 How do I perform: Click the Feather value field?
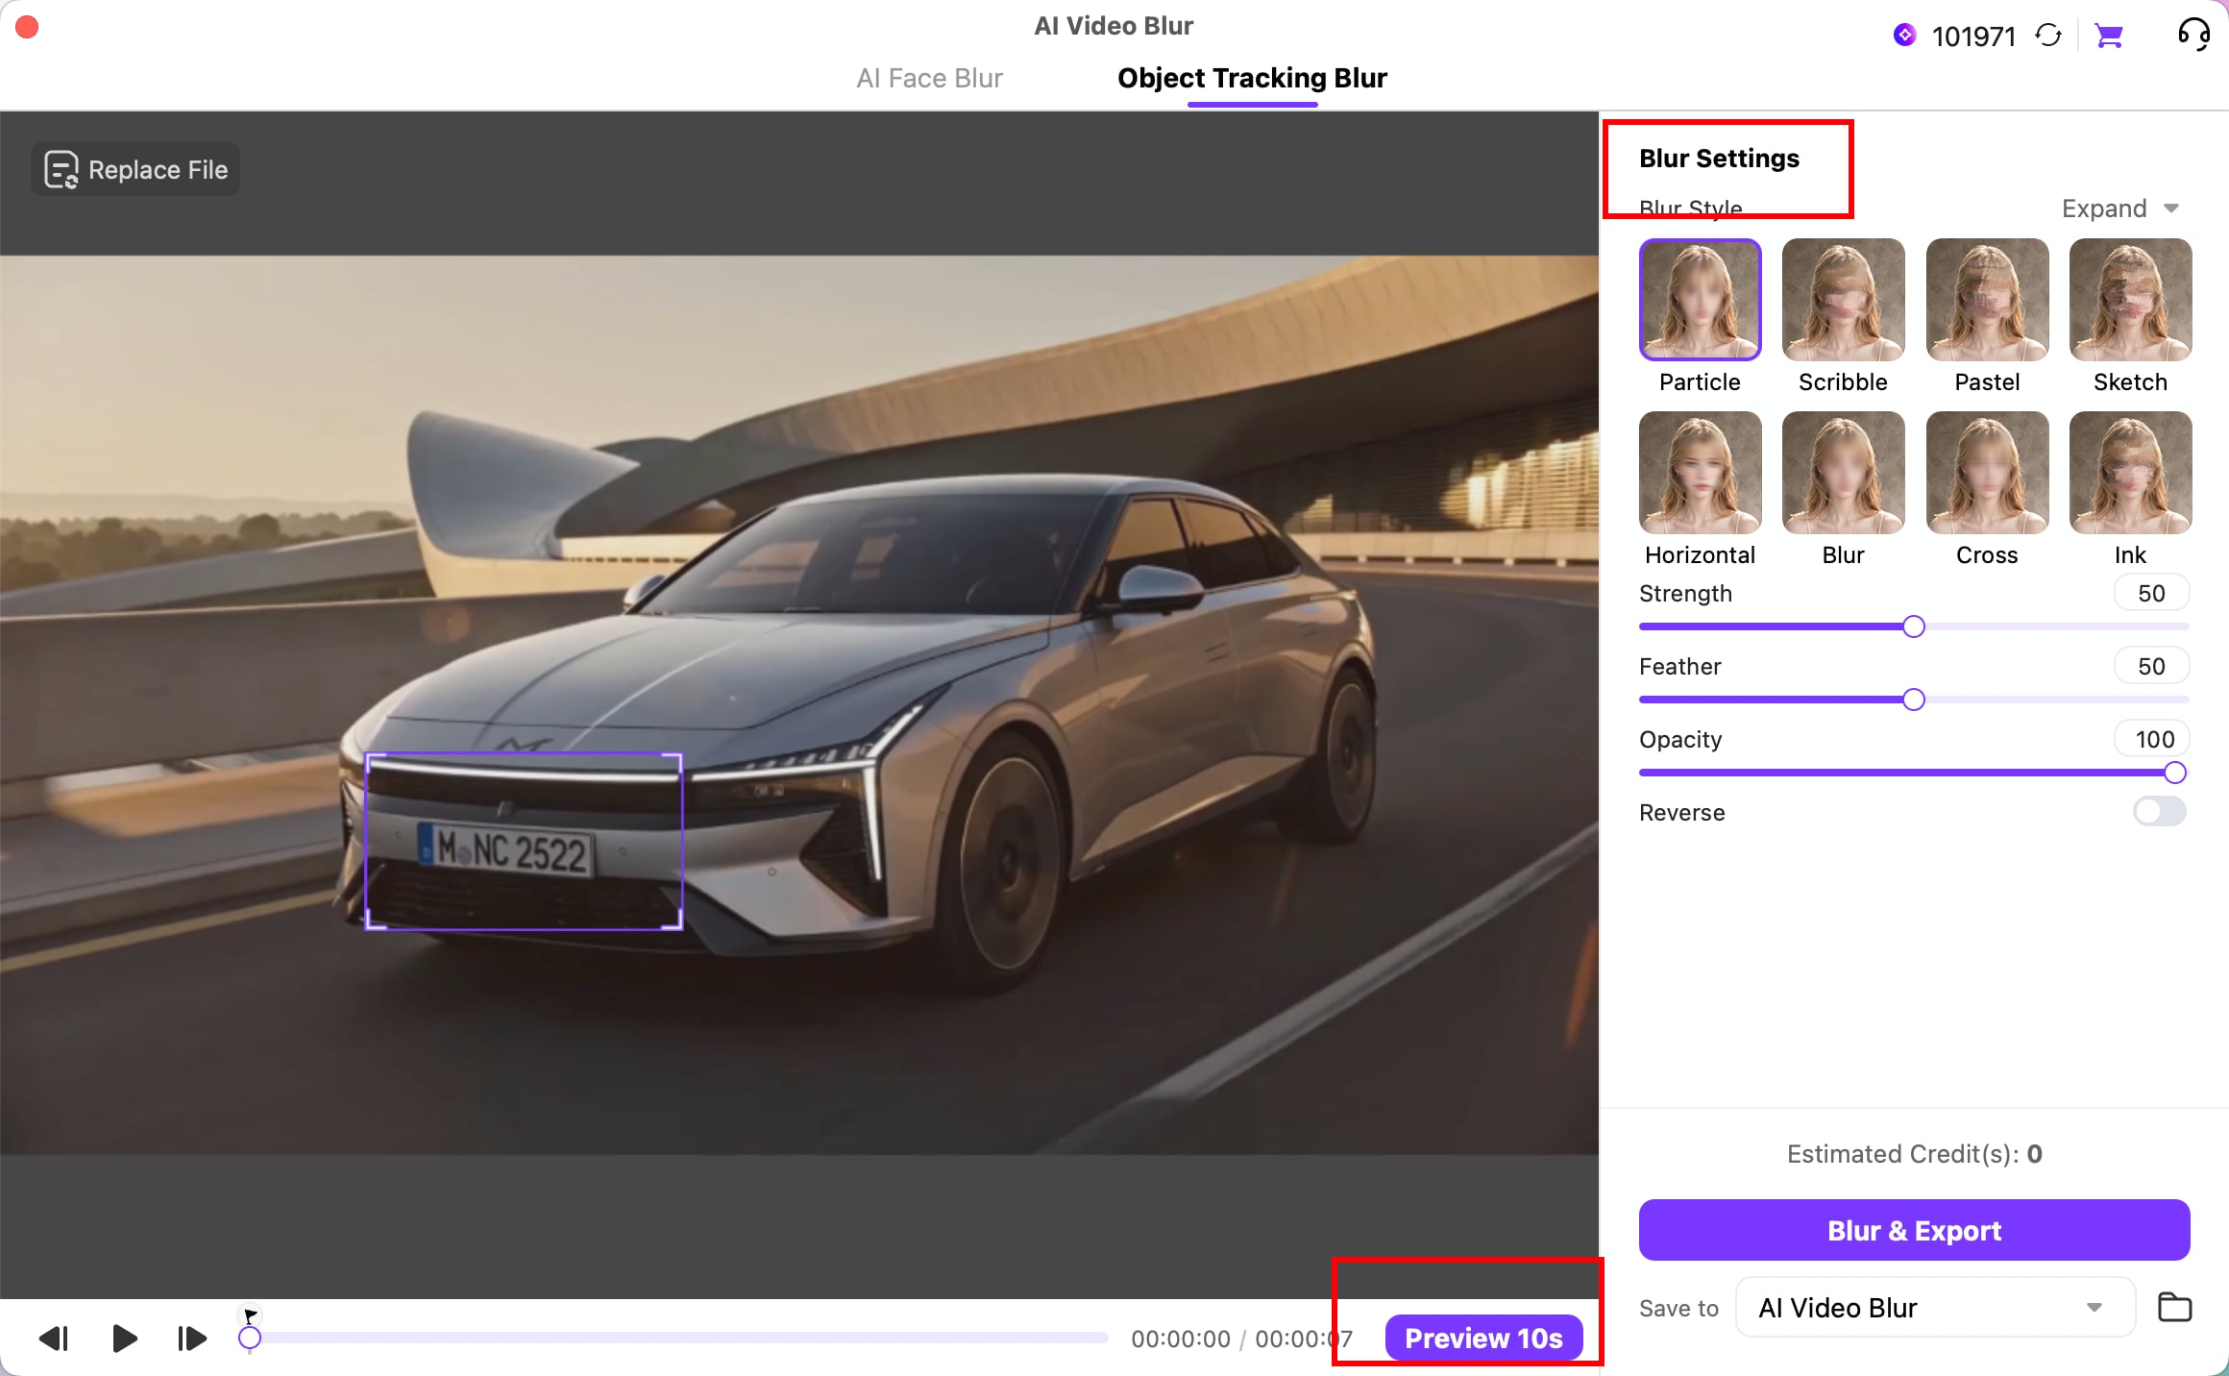tap(2151, 666)
